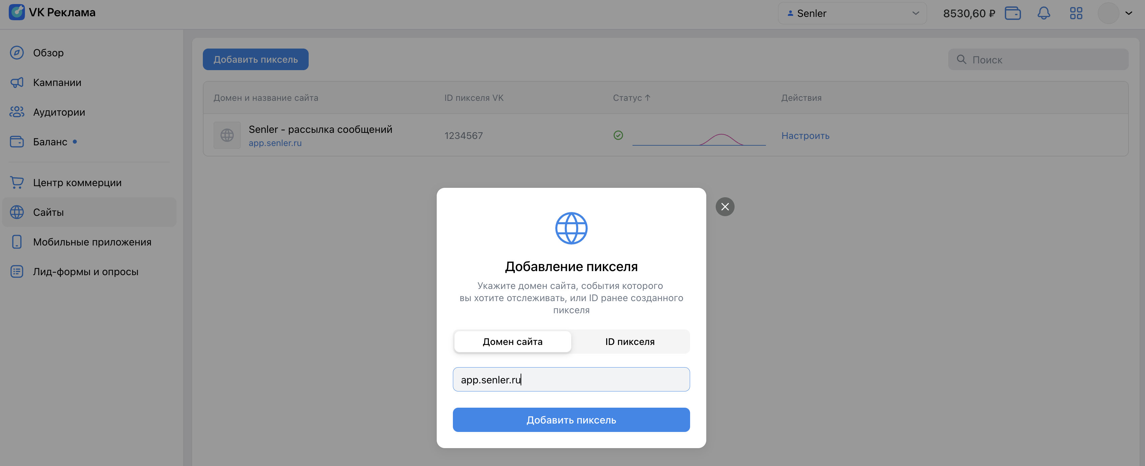Close the pixel dialog with X
This screenshot has height=466, width=1145.
tap(725, 207)
